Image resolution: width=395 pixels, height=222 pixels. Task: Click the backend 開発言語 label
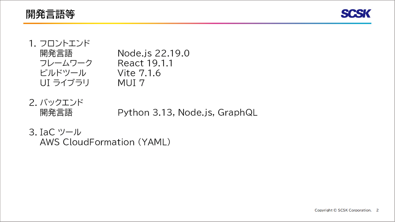click(x=56, y=113)
